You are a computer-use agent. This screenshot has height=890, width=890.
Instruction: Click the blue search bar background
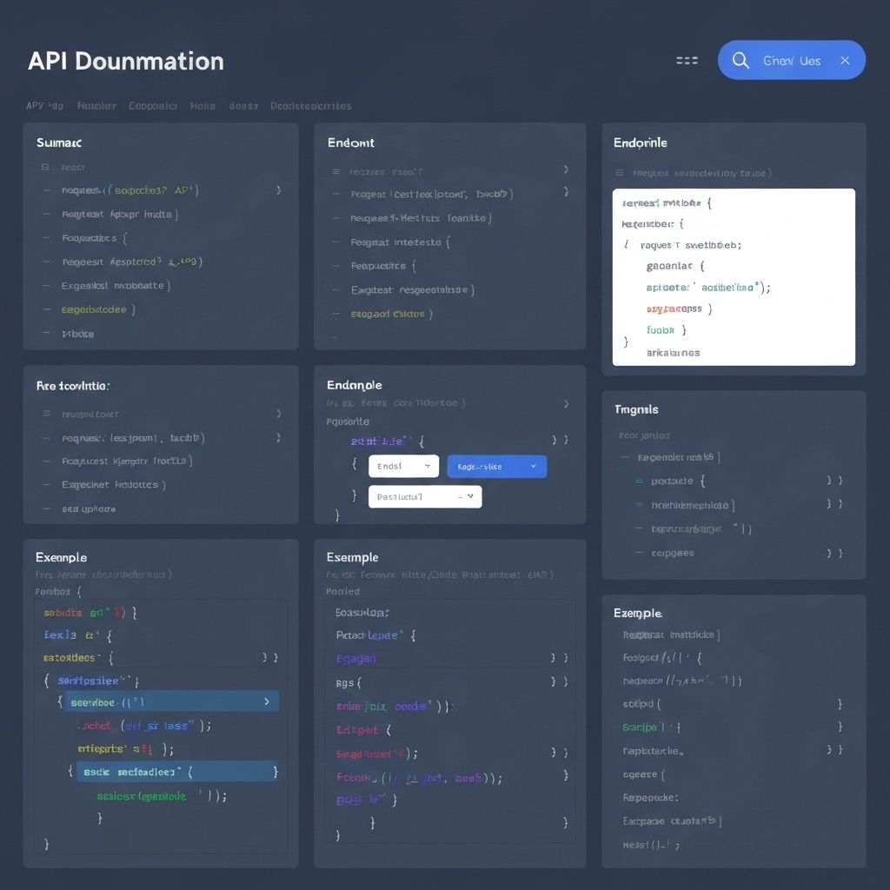coord(791,60)
